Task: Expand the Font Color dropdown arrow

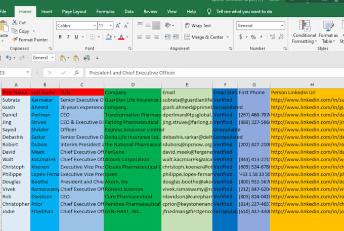Action: coord(127,37)
